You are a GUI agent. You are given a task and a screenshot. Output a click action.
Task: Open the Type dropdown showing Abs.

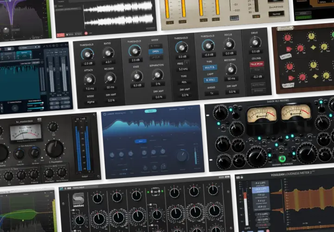click(184, 82)
